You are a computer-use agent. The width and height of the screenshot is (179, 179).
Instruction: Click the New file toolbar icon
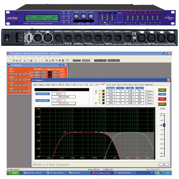pyautogui.click(x=10, y=61)
